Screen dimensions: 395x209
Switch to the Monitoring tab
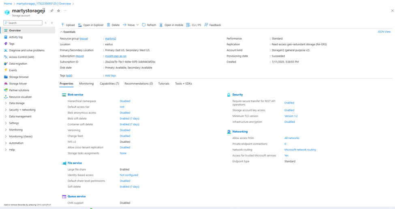(x=86, y=84)
